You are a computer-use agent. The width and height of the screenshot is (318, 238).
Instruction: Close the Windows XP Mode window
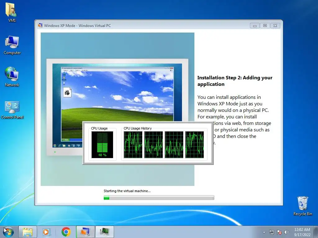[x=275, y=25]
